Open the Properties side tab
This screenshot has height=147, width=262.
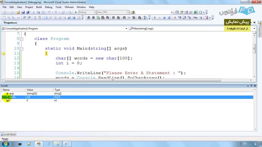point(260,29)
